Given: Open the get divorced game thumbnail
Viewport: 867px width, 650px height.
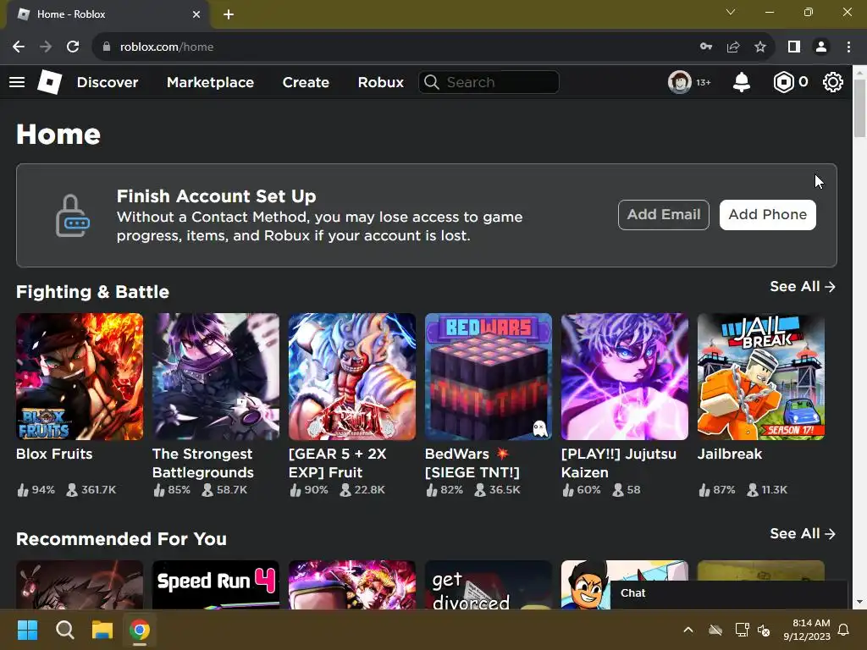Looking at the screenshot, I should (489, 585).
